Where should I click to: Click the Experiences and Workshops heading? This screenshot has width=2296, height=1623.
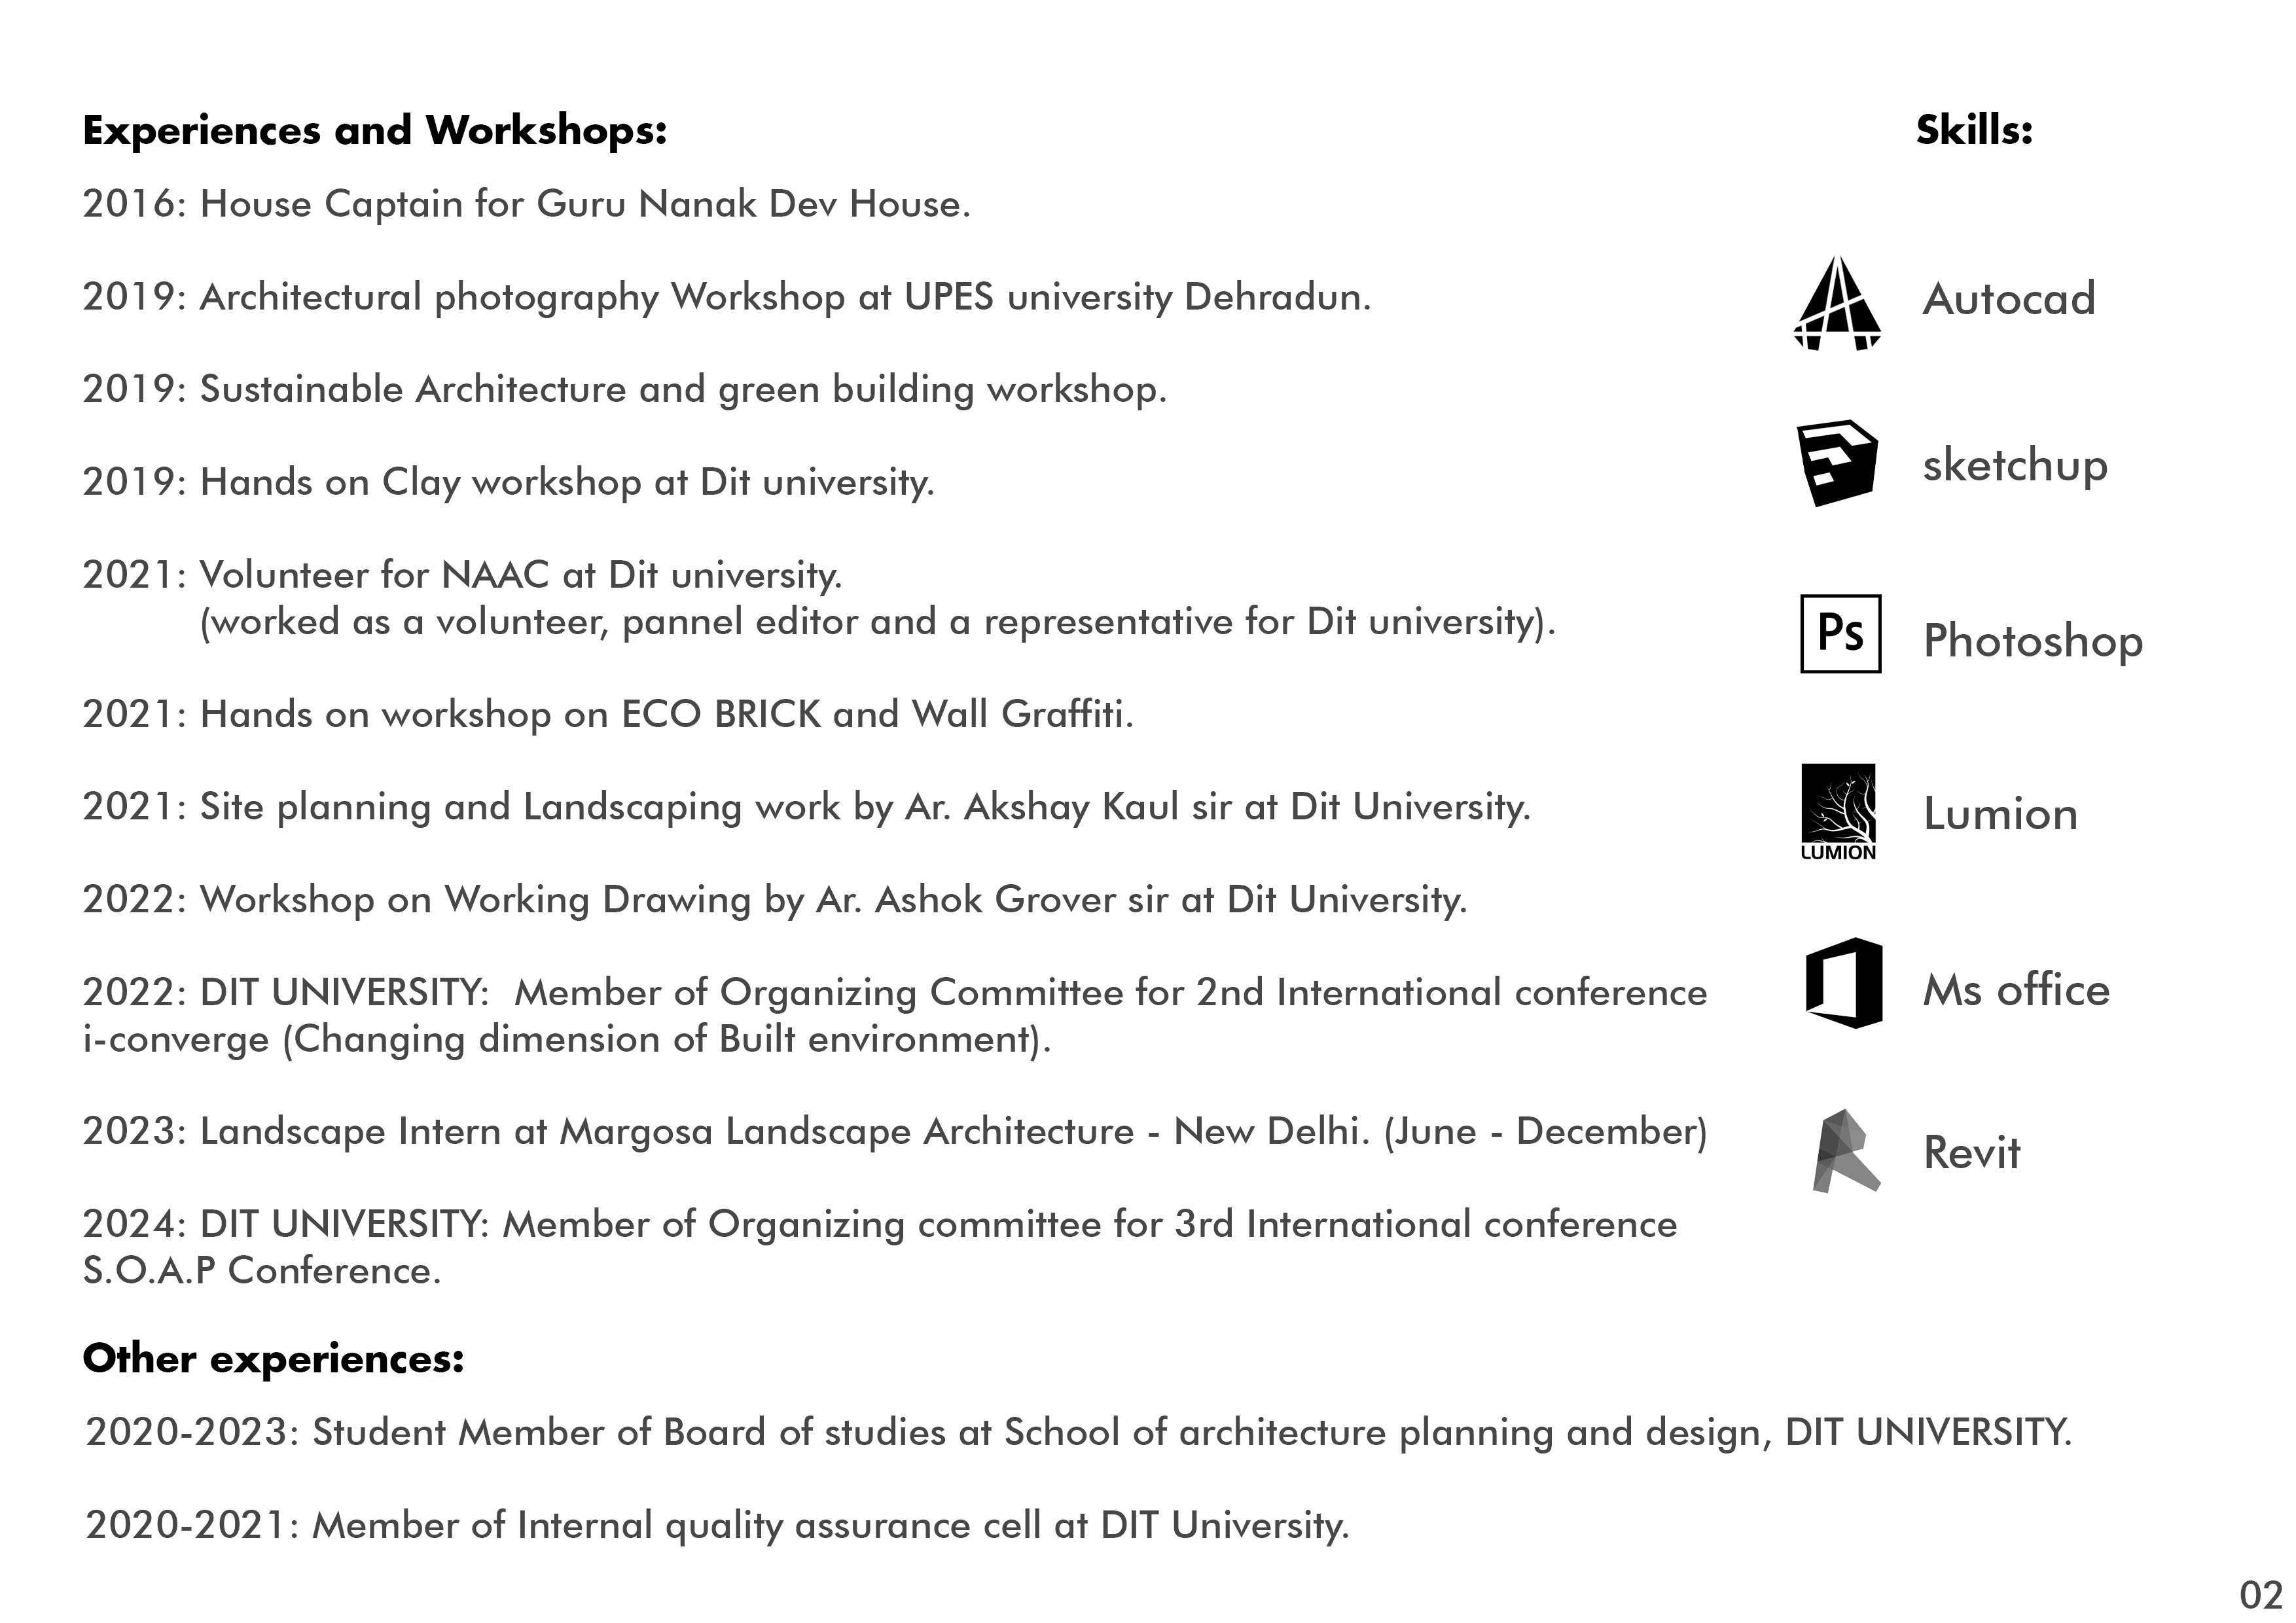(374, 131)
